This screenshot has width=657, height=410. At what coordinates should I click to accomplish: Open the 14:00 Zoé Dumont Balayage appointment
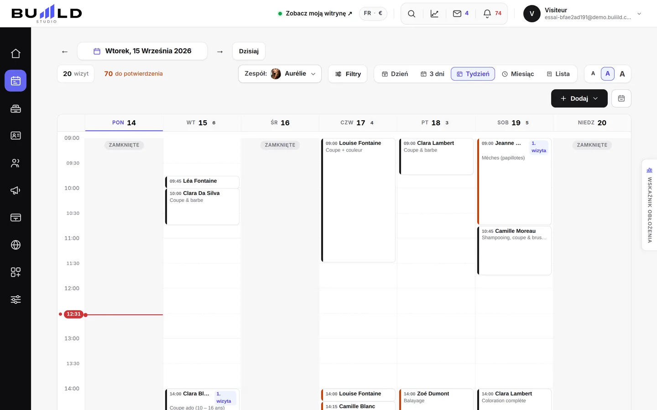coord(436,400)
